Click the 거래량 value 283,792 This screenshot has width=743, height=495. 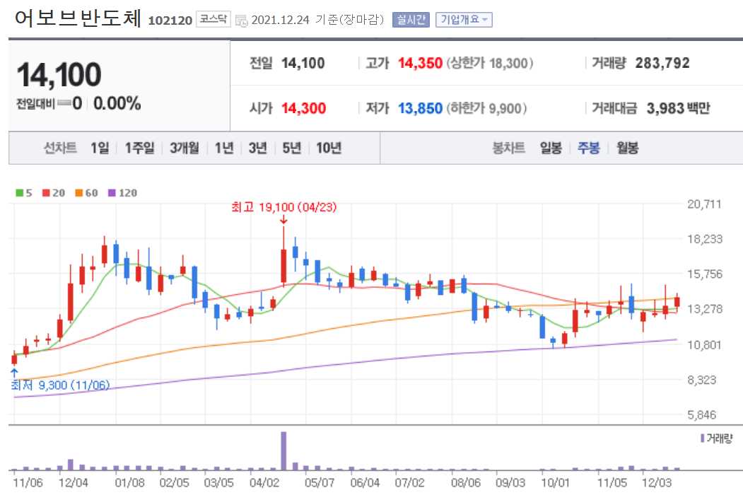point(662,63)
